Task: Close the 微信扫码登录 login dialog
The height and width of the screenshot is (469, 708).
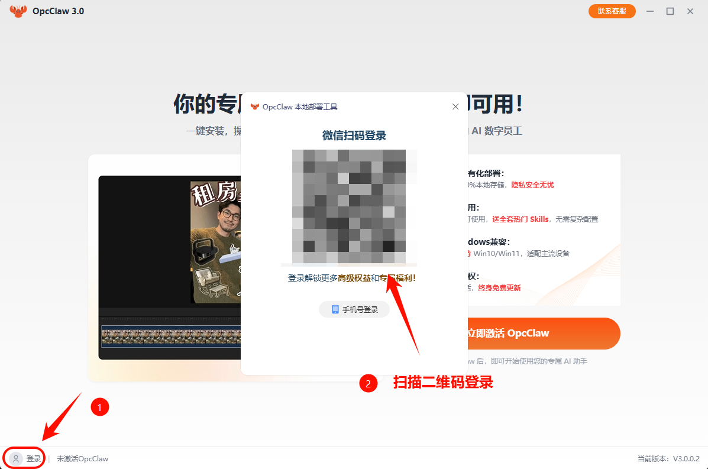Action: tap(455, 106)
